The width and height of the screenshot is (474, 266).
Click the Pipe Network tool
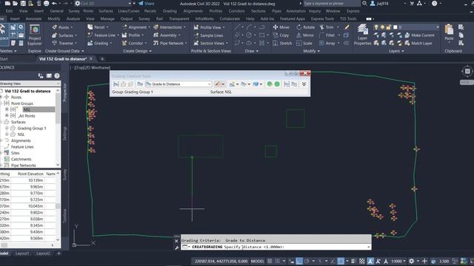(x=170, y=43)
